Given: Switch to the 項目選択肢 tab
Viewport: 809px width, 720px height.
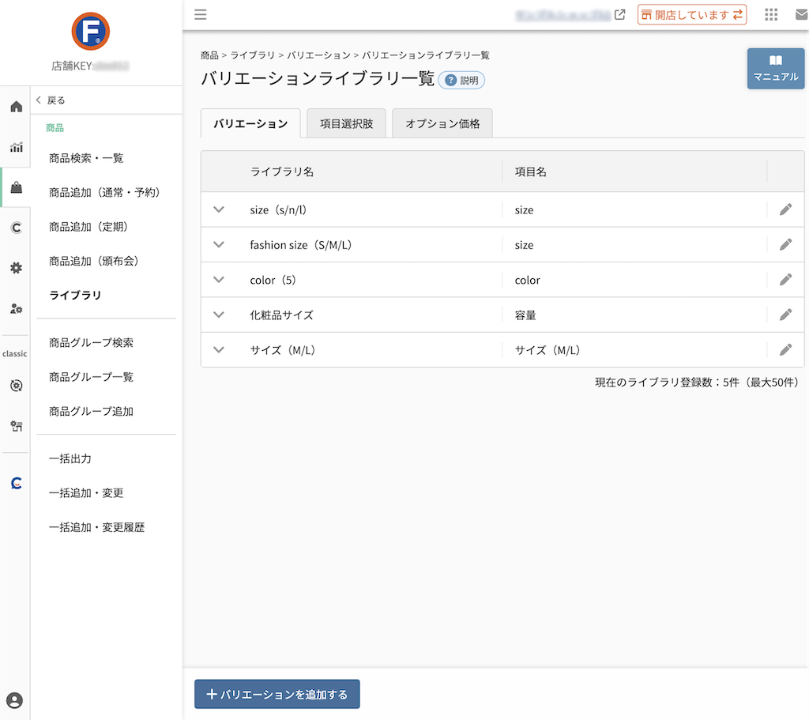Looking at the screenshot, I should click(x=346, y=123).
